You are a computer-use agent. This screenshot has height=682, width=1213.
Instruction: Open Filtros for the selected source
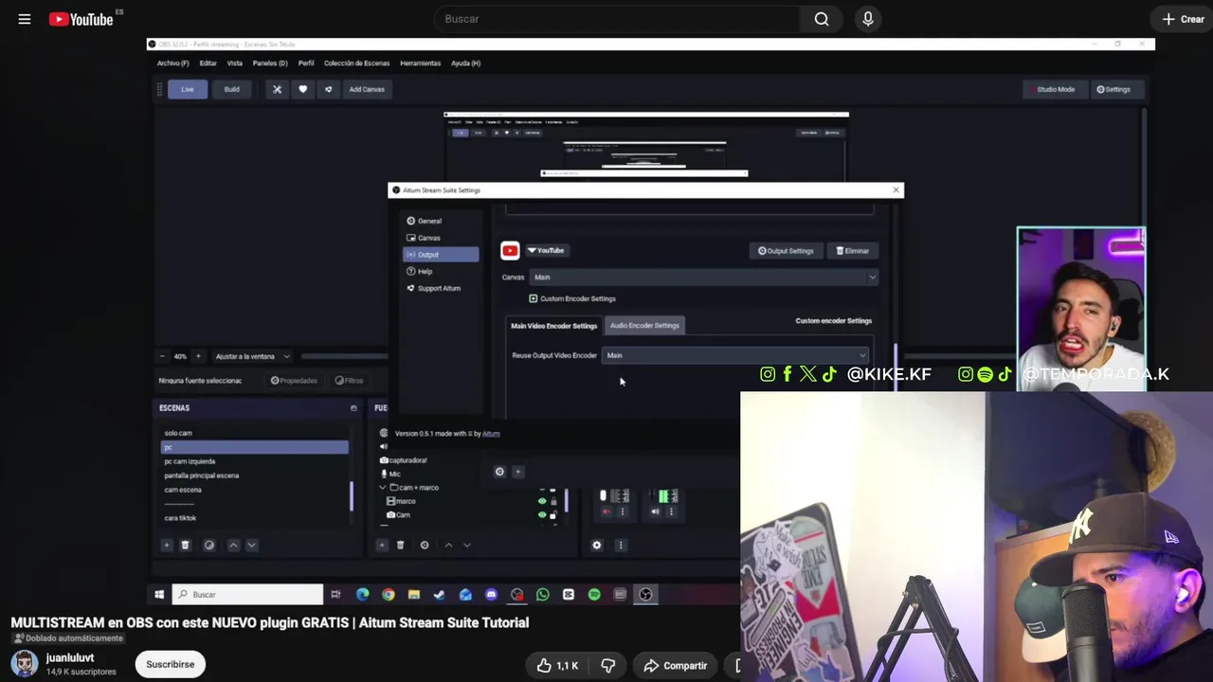point(349,381)
